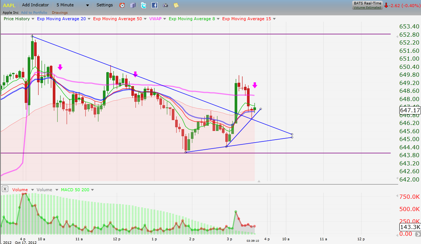This screenshot has height=244, width=421.
Task: Click magenta arrow marker on descending trendline
Action: pos(135,74)
